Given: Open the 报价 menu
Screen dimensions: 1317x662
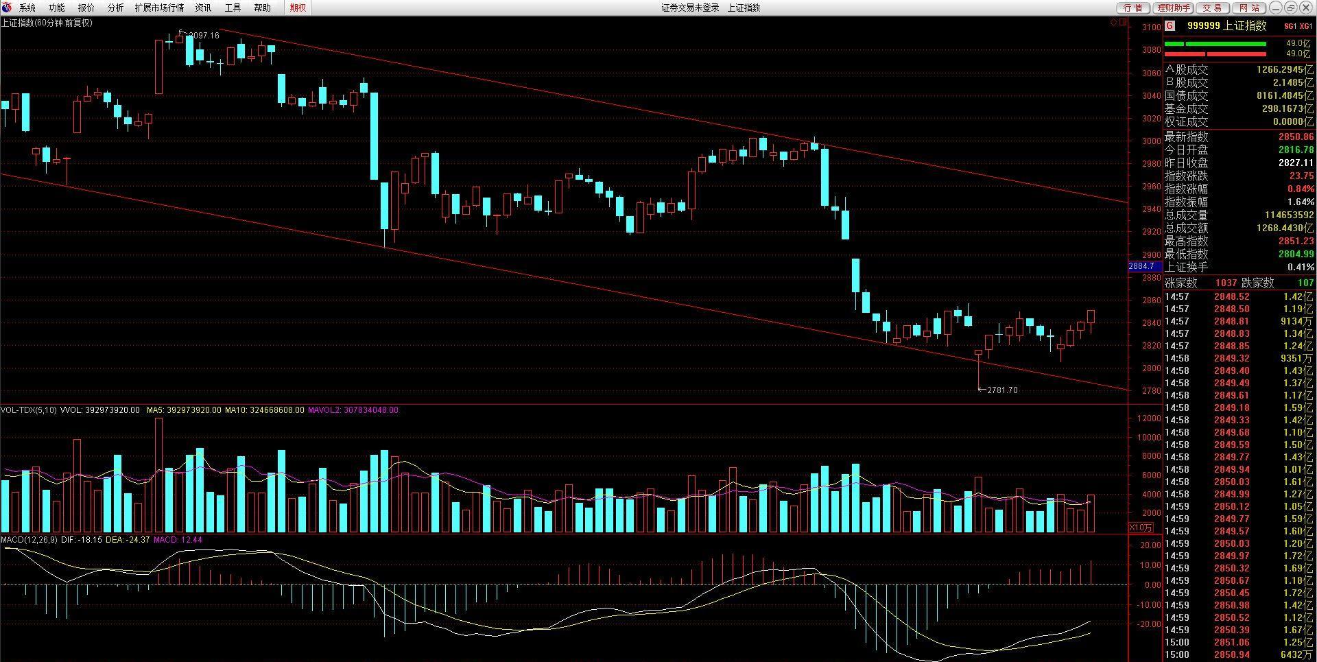Looking at the screenshot, I should pyautogui.click(x=86, y=8).
